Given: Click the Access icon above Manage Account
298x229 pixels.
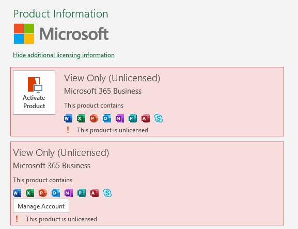Looking at the screenshot, I should pyautogui.click(x=95, y=193).
